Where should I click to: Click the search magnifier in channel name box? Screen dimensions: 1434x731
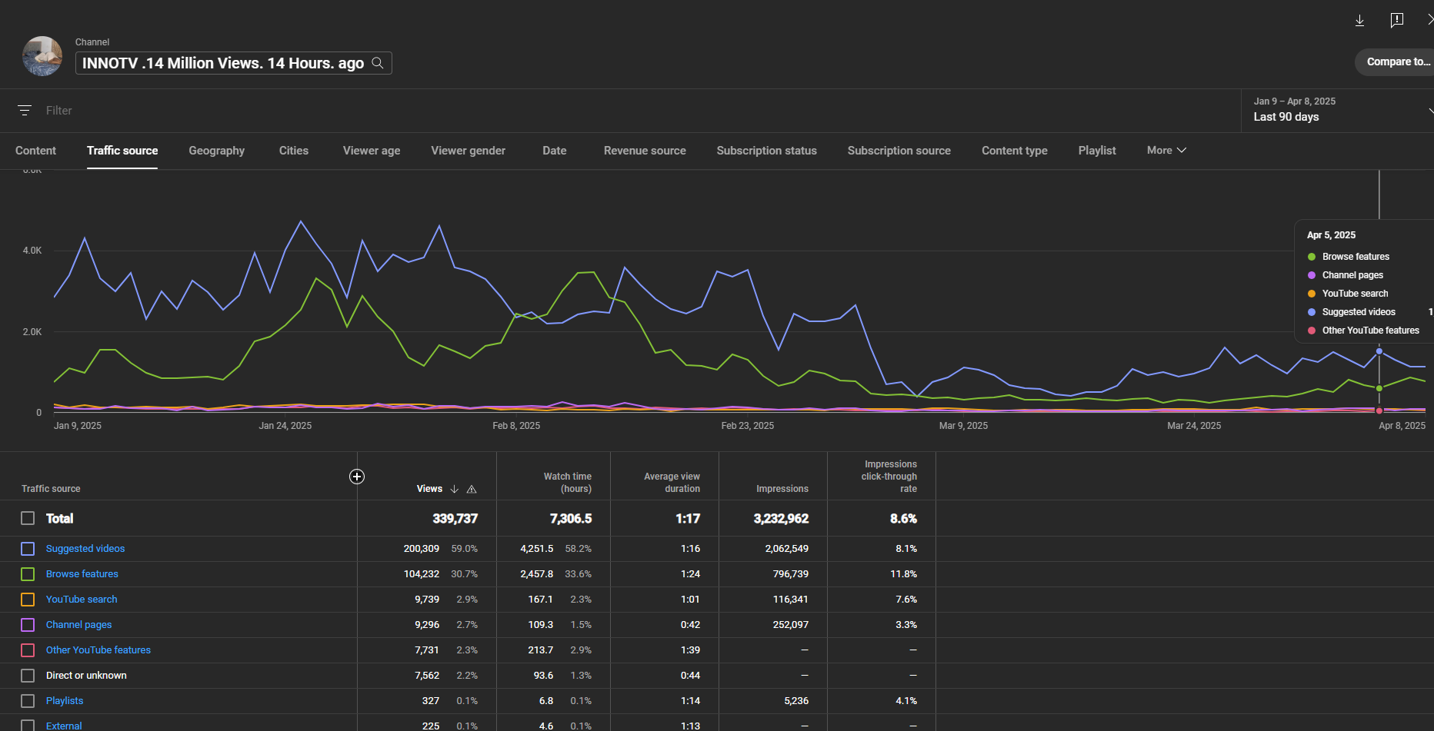[378, 63]
